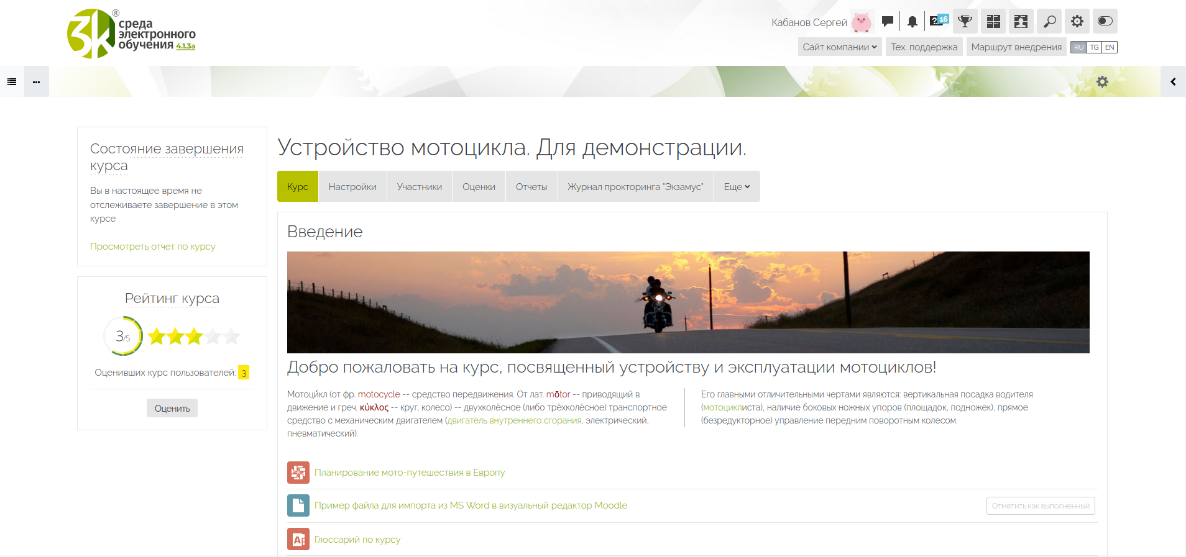Open the version 4.1.3a link
Viewport: 1186px width, 557px height.
[x=185, y=47]
